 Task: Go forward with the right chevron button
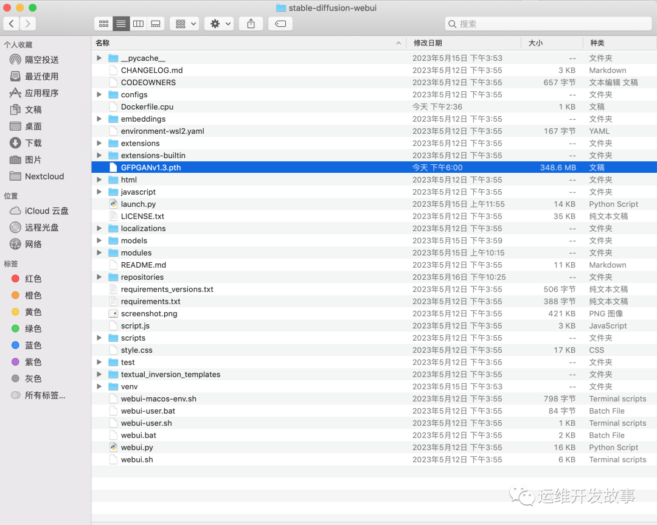pyautogui.click(x=27, y=24)
